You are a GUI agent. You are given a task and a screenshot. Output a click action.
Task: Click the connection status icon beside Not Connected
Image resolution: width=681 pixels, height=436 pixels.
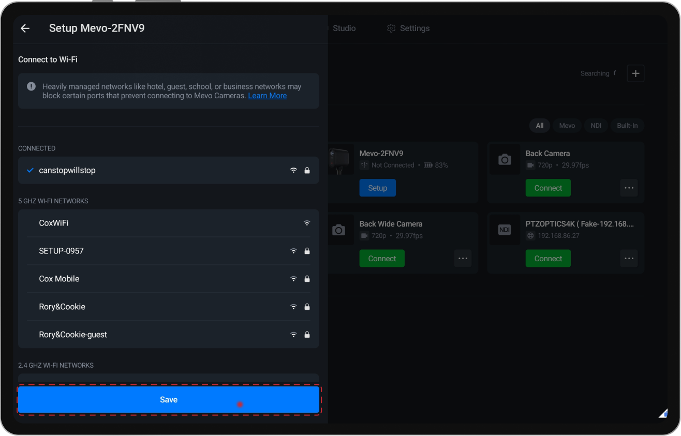364,166
